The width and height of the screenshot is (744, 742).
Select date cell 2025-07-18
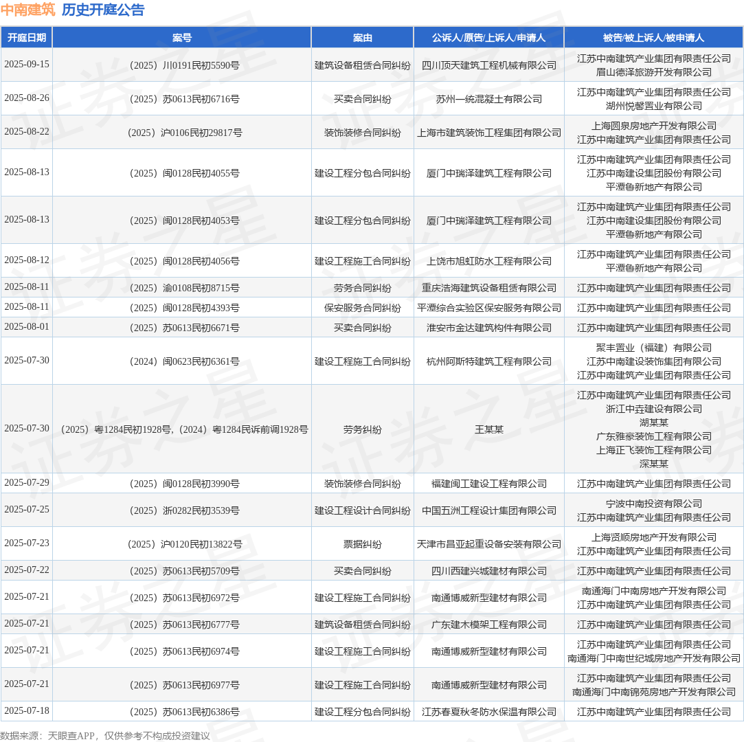[x=27, y=710]
